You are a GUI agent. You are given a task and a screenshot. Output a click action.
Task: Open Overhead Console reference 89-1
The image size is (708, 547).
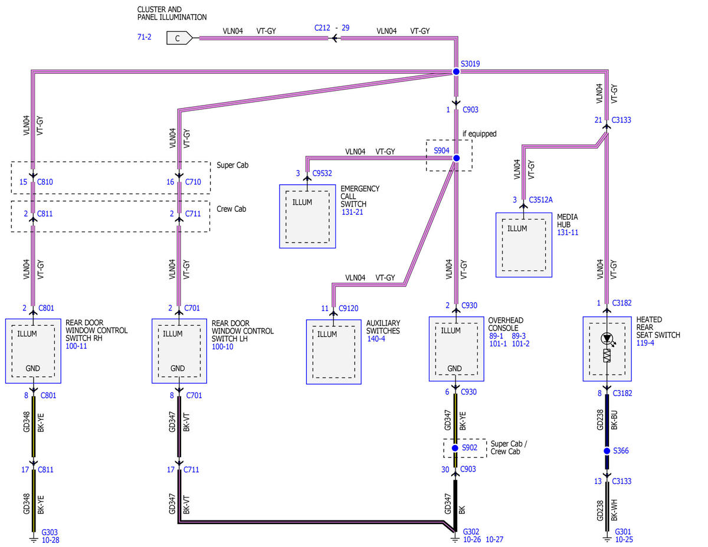(x=495, y=335)
